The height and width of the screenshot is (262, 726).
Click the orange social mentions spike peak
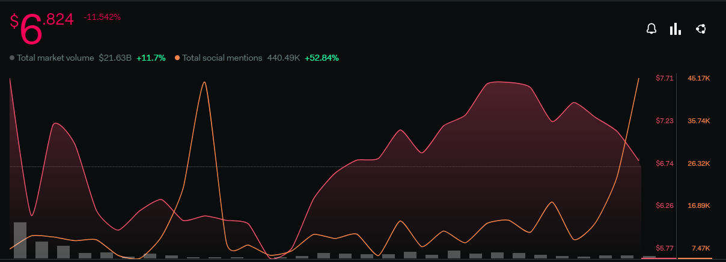[x=205, y=83]
